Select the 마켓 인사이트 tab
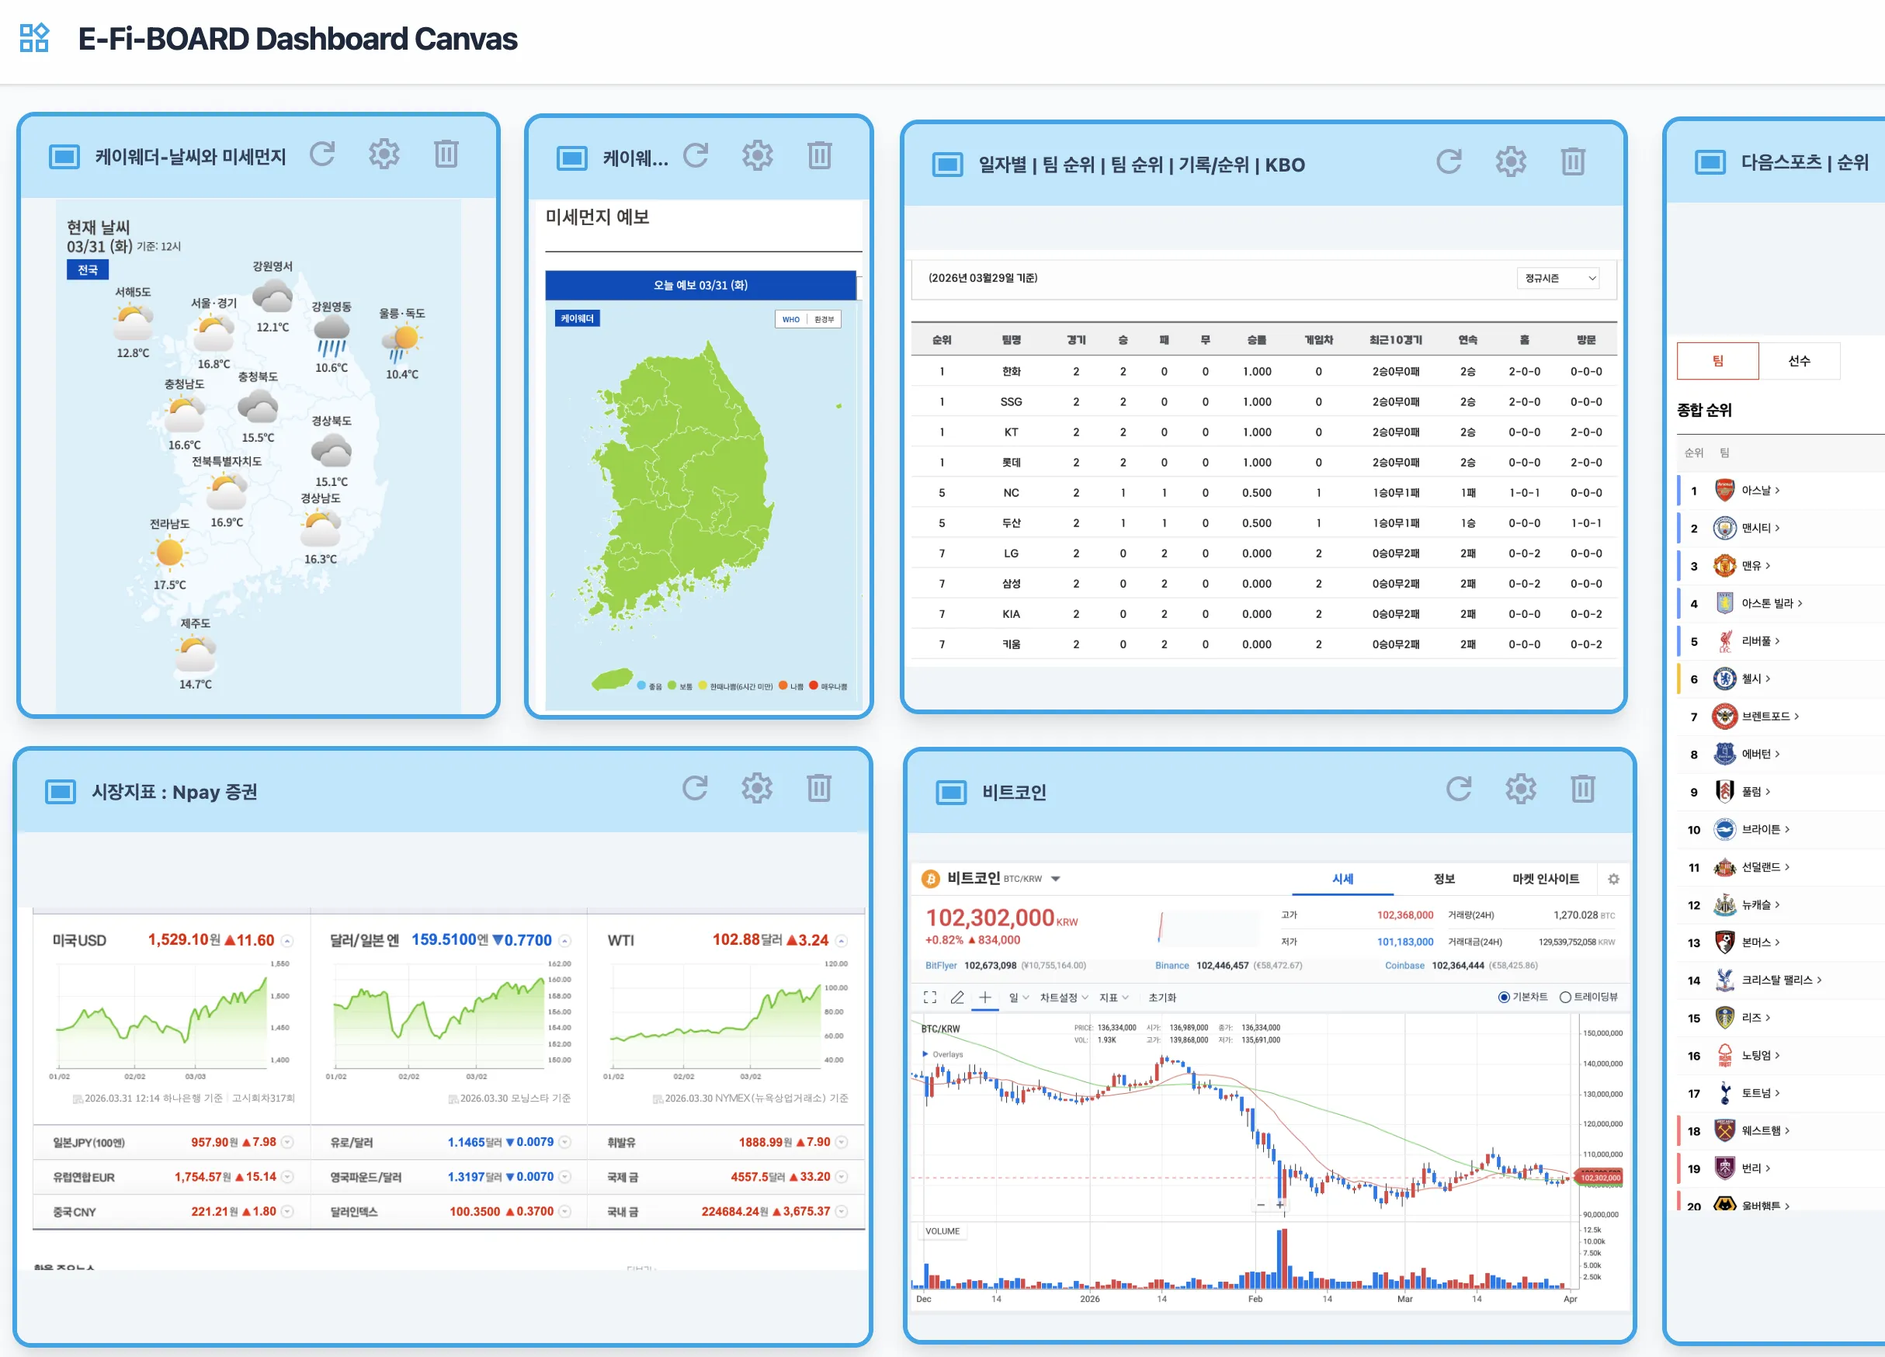Viewport: 1885px width, 1357px height. click(x=1546, y=880)
